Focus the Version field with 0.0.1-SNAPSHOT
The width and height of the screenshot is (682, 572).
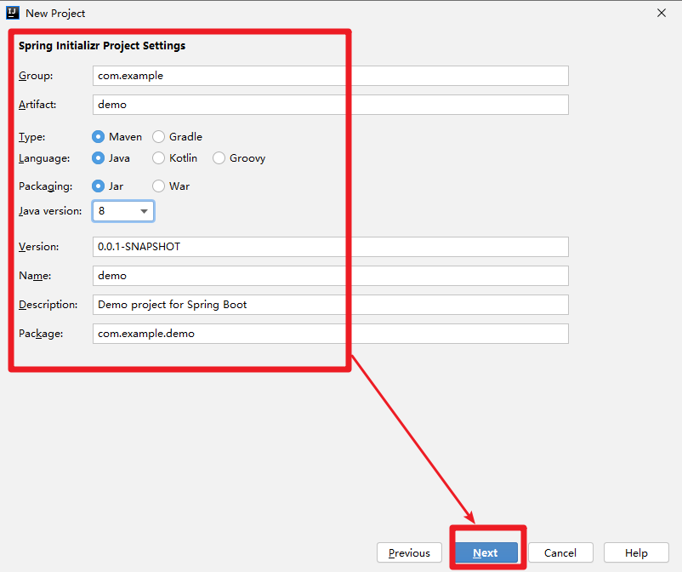(331, 247)
